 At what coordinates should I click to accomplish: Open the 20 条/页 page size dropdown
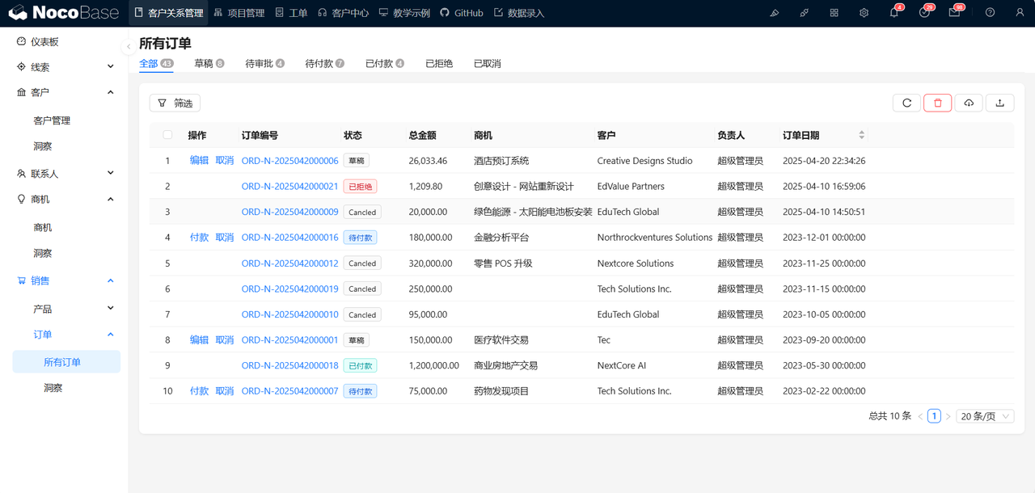pyautogui.click(x=984, y=416)
